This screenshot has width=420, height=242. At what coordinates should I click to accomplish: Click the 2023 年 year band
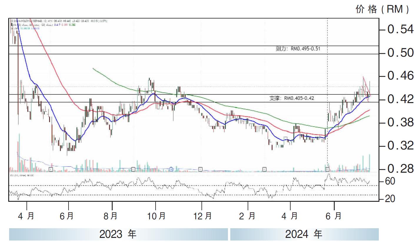point(118,234)
